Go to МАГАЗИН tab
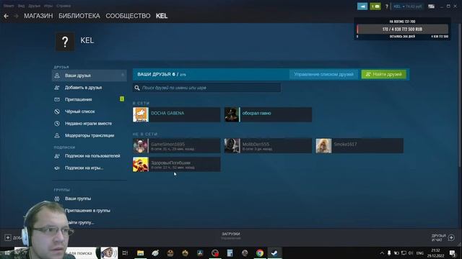Screen dimensions: 462x259 pyautogui.click(x=38, y=16)
